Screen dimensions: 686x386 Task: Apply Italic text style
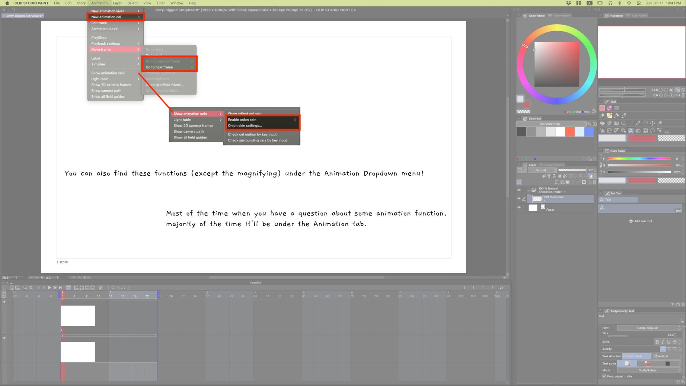(x=663, y=342)
